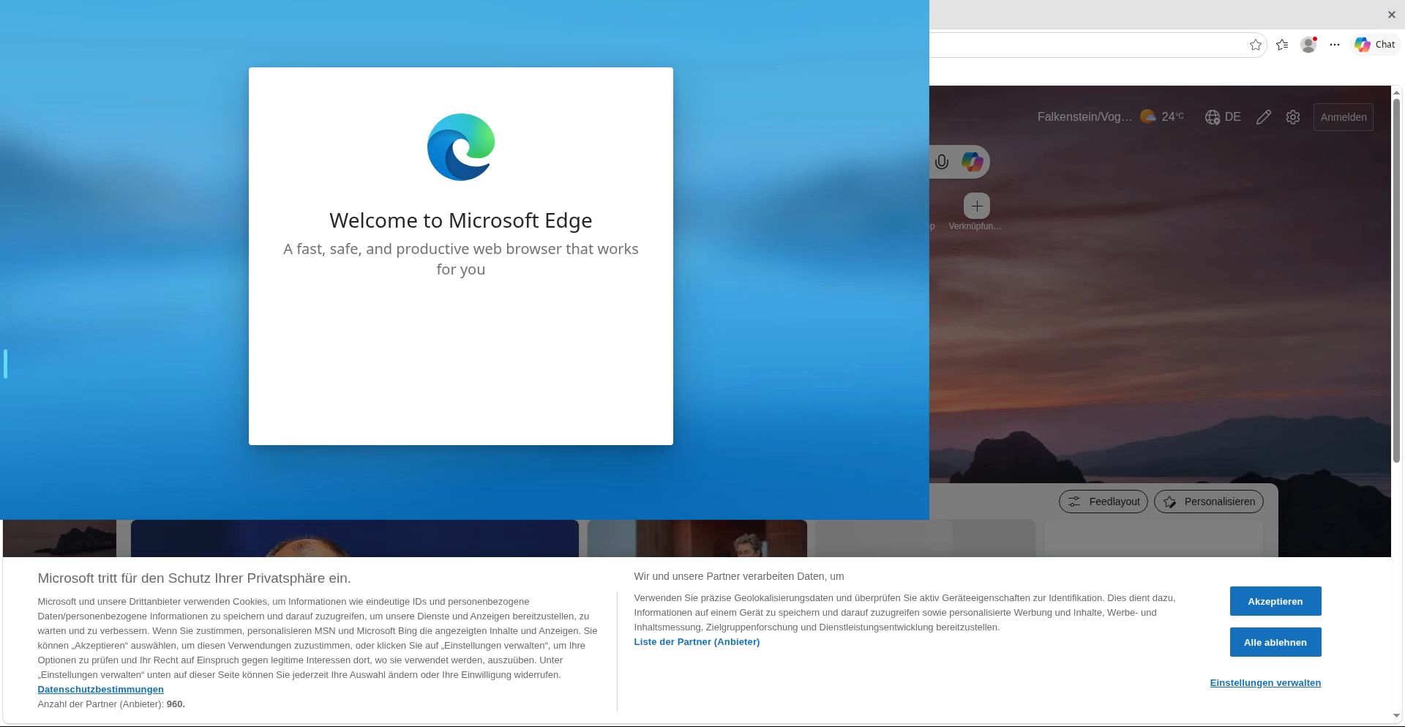Open Liste der Partner (Anbieter)
The width and height of the screenshot is (1405, 727).
[697, 642]
